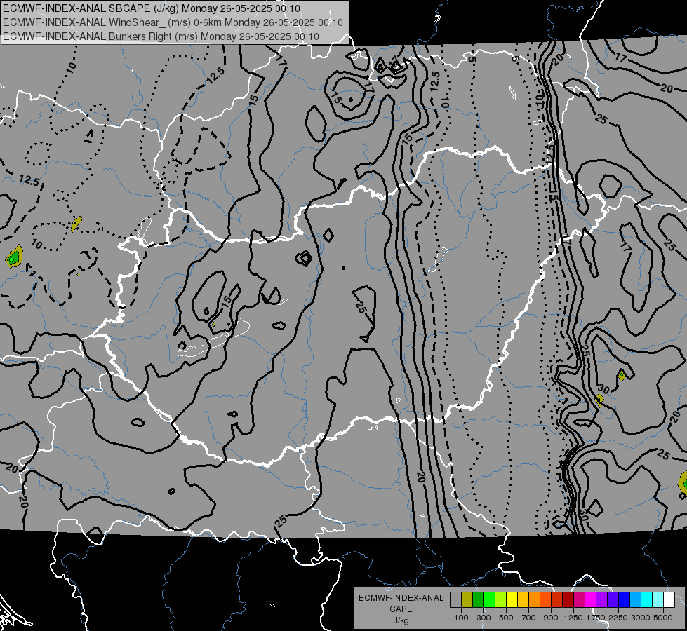Click the 500 value under the legend

click(x=506, y=618)
